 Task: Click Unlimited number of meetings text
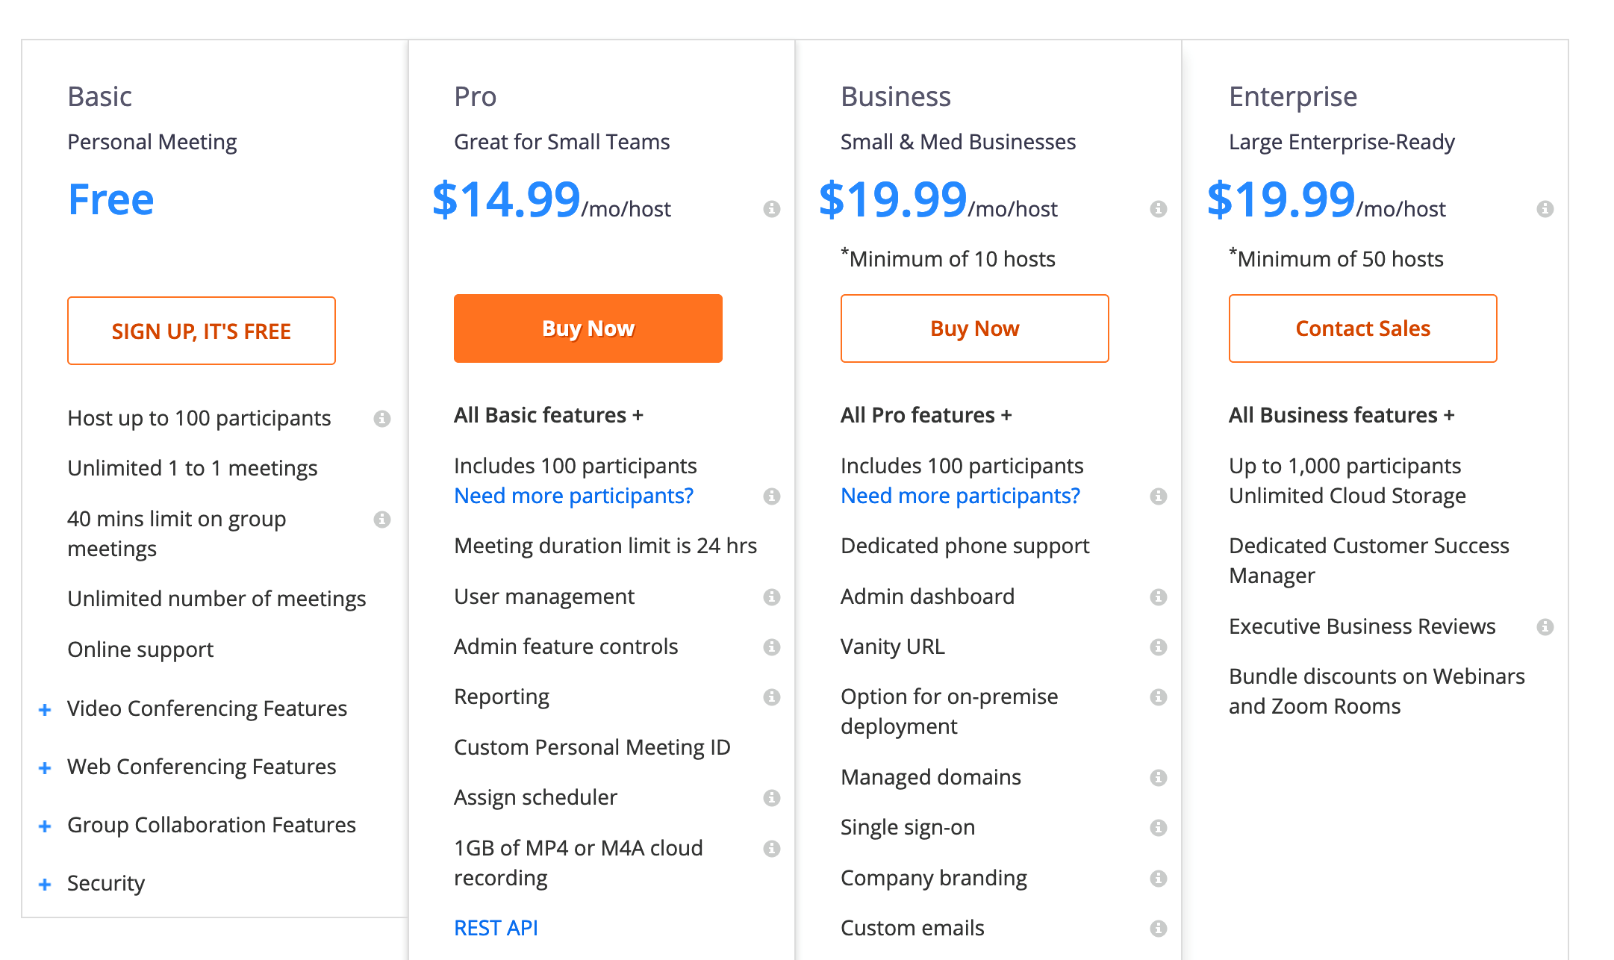pyautogui.click(x=216, y=599)
